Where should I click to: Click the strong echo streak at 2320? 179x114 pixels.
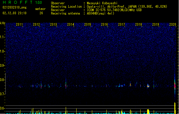[175, 85]
